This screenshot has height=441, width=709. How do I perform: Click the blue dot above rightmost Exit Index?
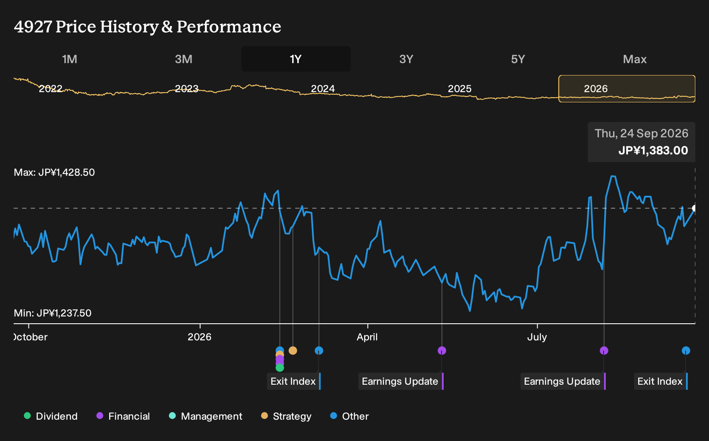[x=686, y=351]
